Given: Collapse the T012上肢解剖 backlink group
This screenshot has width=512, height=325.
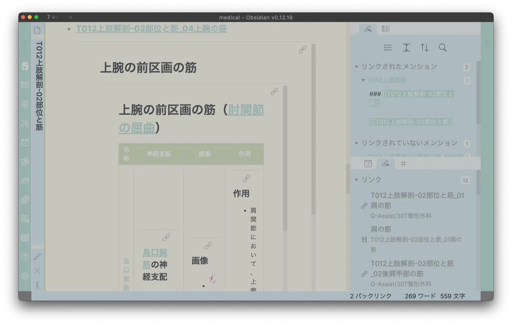Looking at the screenshot, I should (x=363, y=80).
